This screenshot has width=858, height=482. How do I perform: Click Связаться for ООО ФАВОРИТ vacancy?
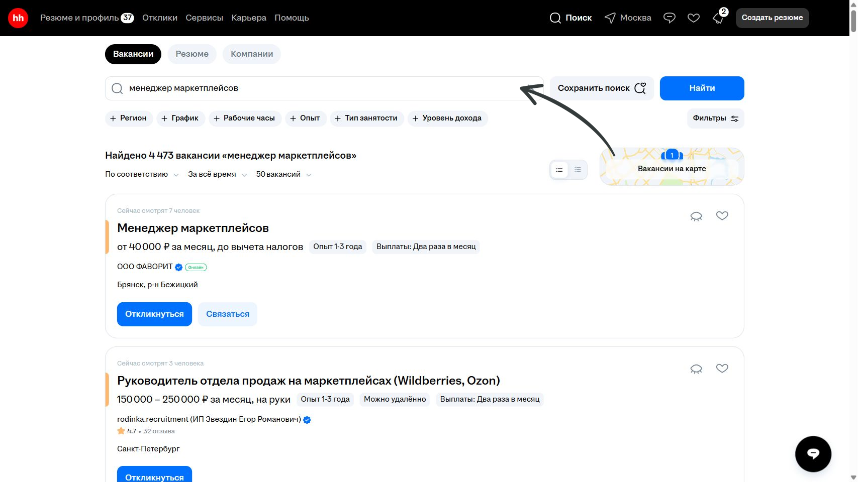pos(228,314)
